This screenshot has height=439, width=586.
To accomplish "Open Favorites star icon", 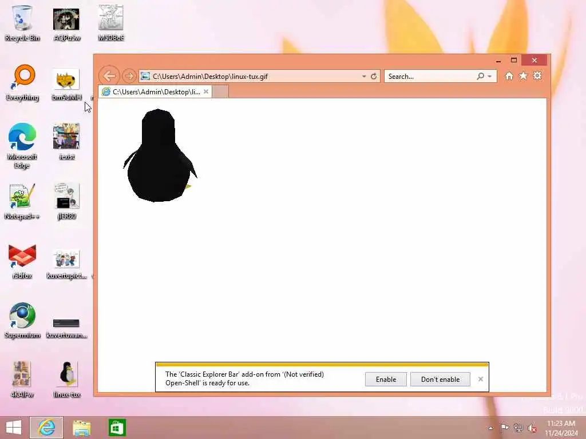I will pyautogui.click(x=523, y=76).
